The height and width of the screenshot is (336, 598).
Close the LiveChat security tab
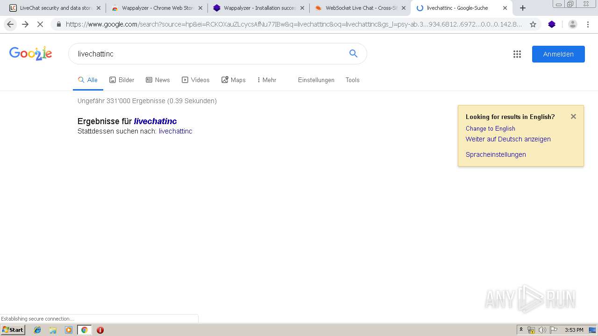[x=99, y=8]
